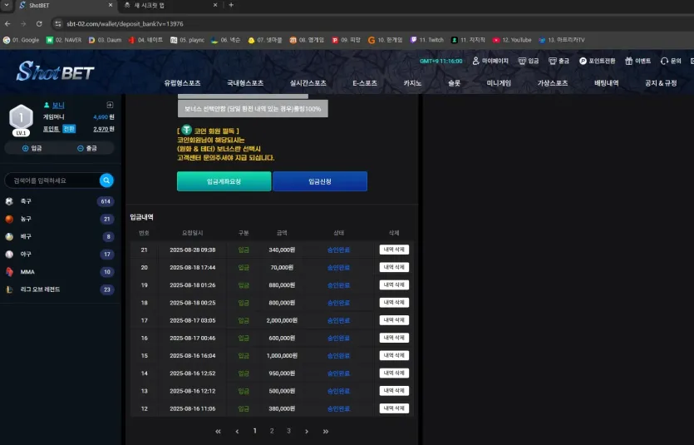
Task: Jump to last page with double arrow
Action: [x=326, y=431]
